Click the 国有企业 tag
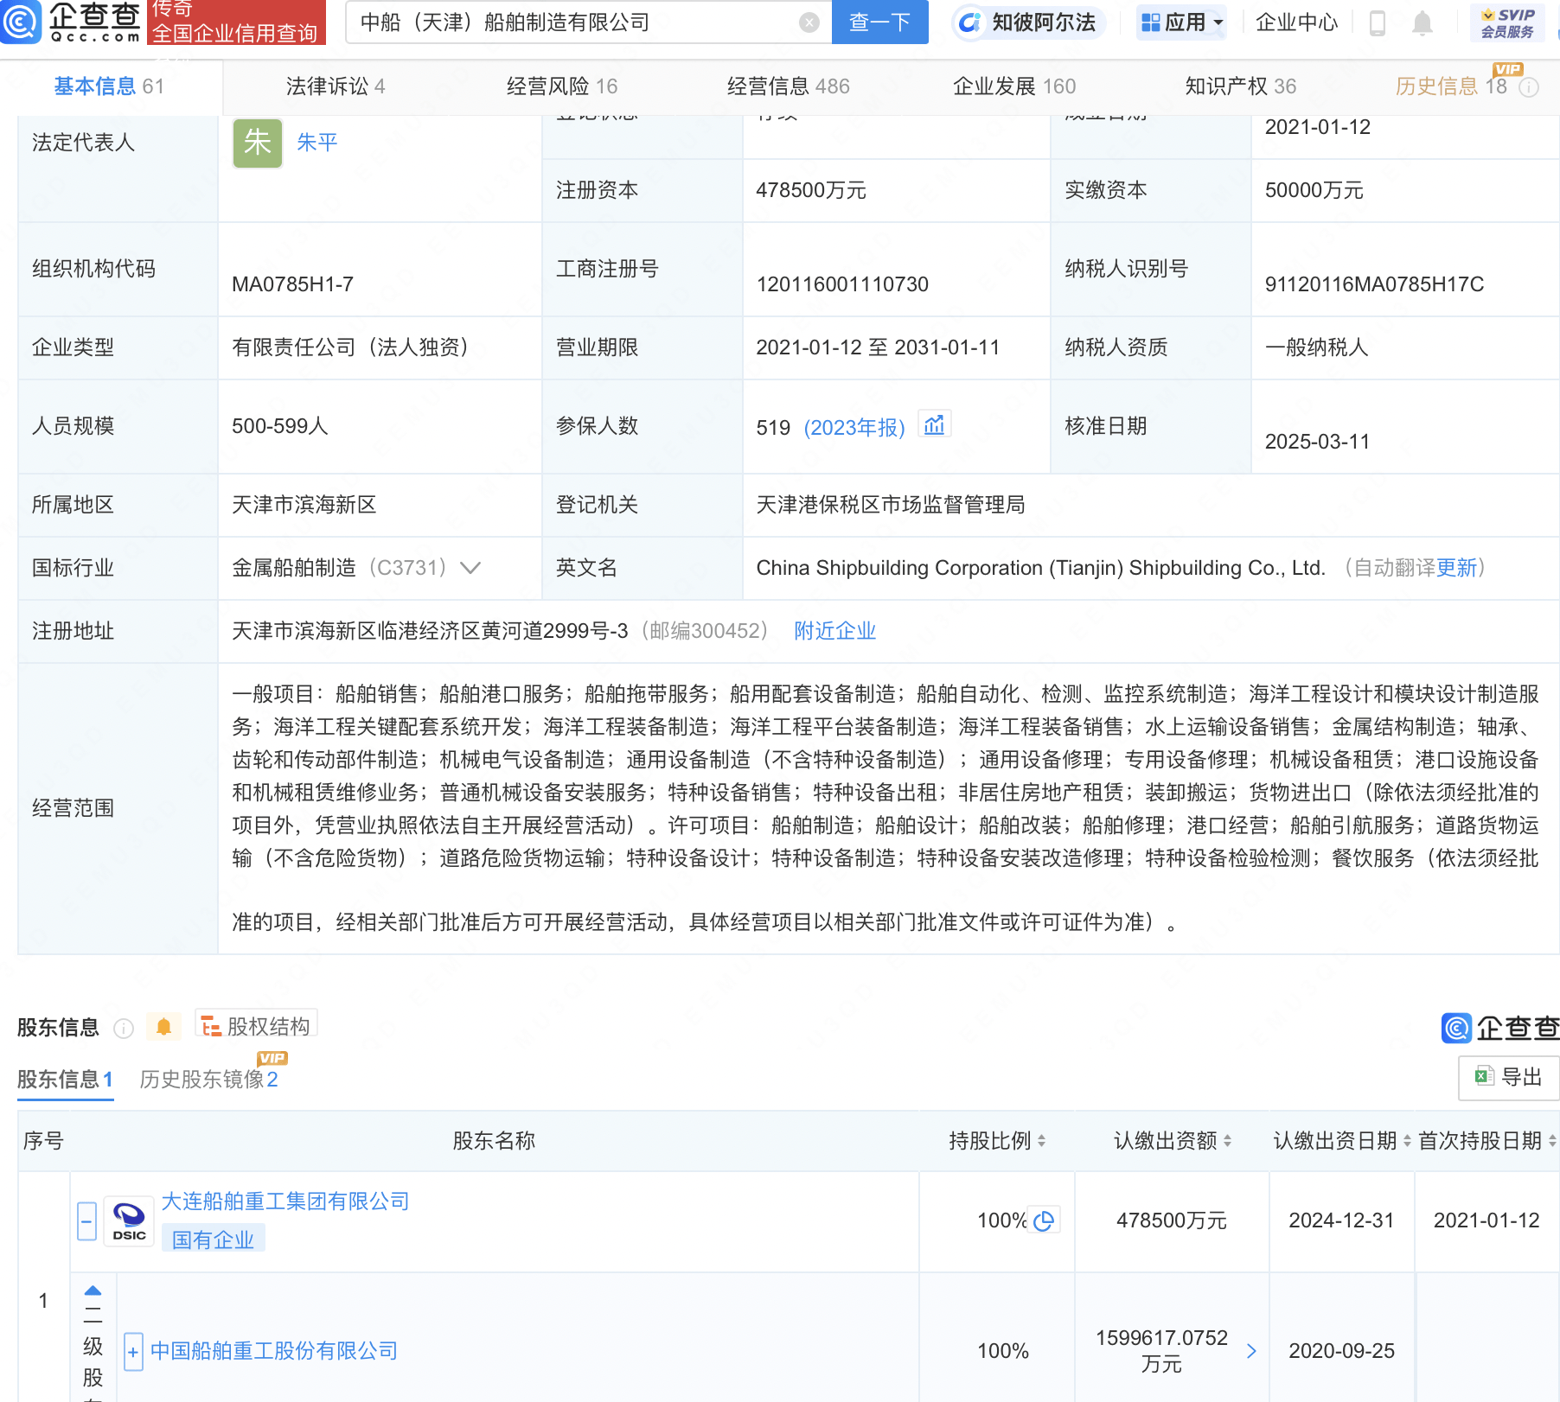1560x1402 pixels. coord(213,1239)
